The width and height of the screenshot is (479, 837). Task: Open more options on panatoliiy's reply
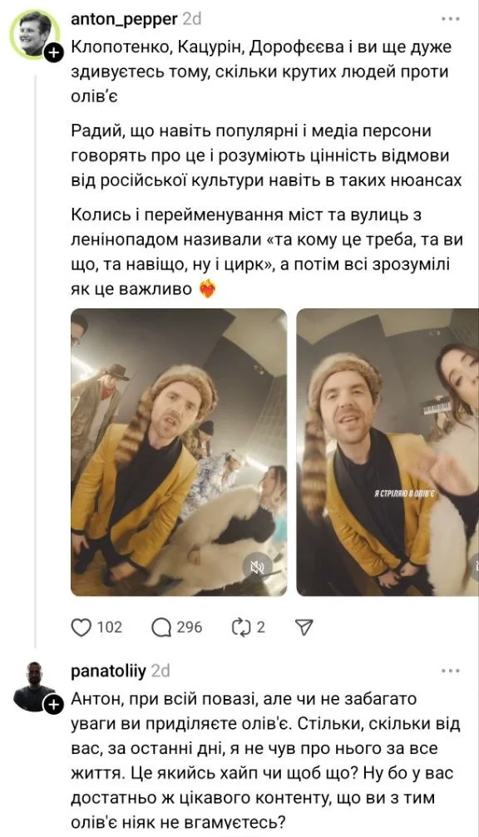pos(450,671)
